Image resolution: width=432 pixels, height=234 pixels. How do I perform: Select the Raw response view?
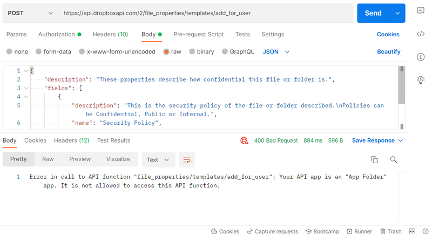coord(48,159)
